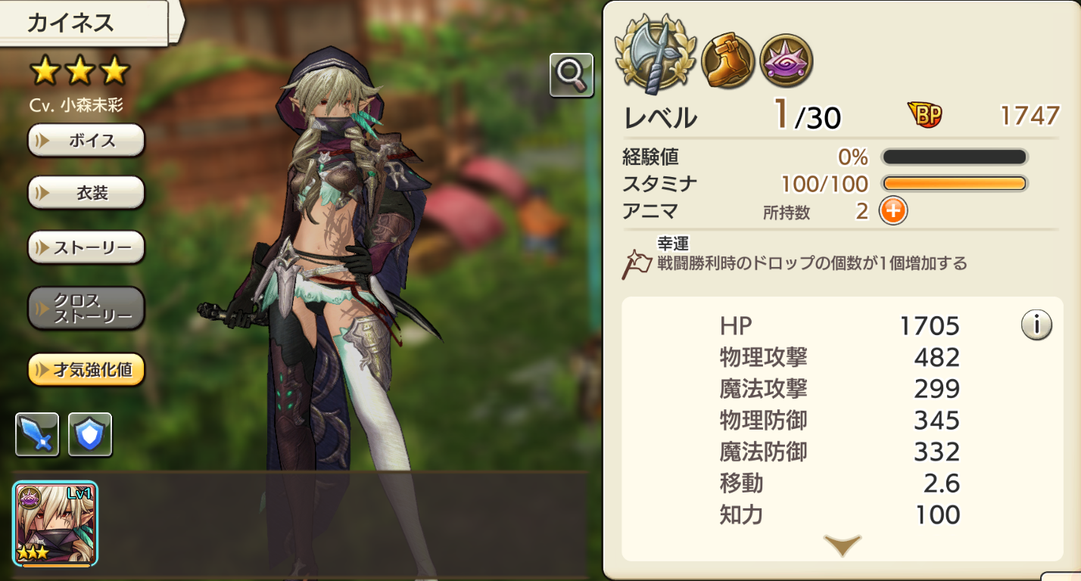Click the golden boot icon

pos(728,61)
